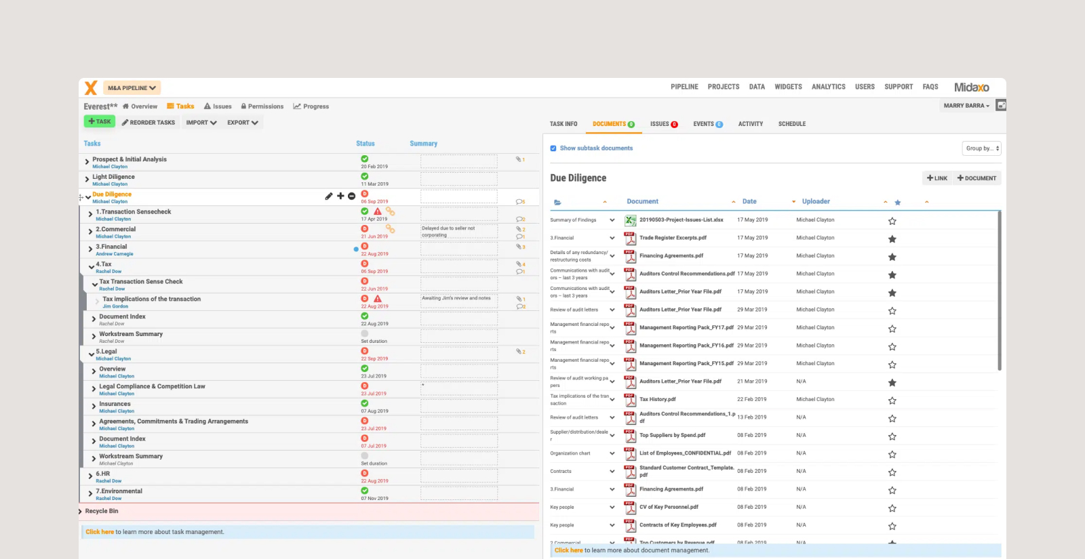This screenshot has width=1085, height=559.
Task: Click grey status circle on Rachel Dow's Workstream Summary
Action: point(365,333)
